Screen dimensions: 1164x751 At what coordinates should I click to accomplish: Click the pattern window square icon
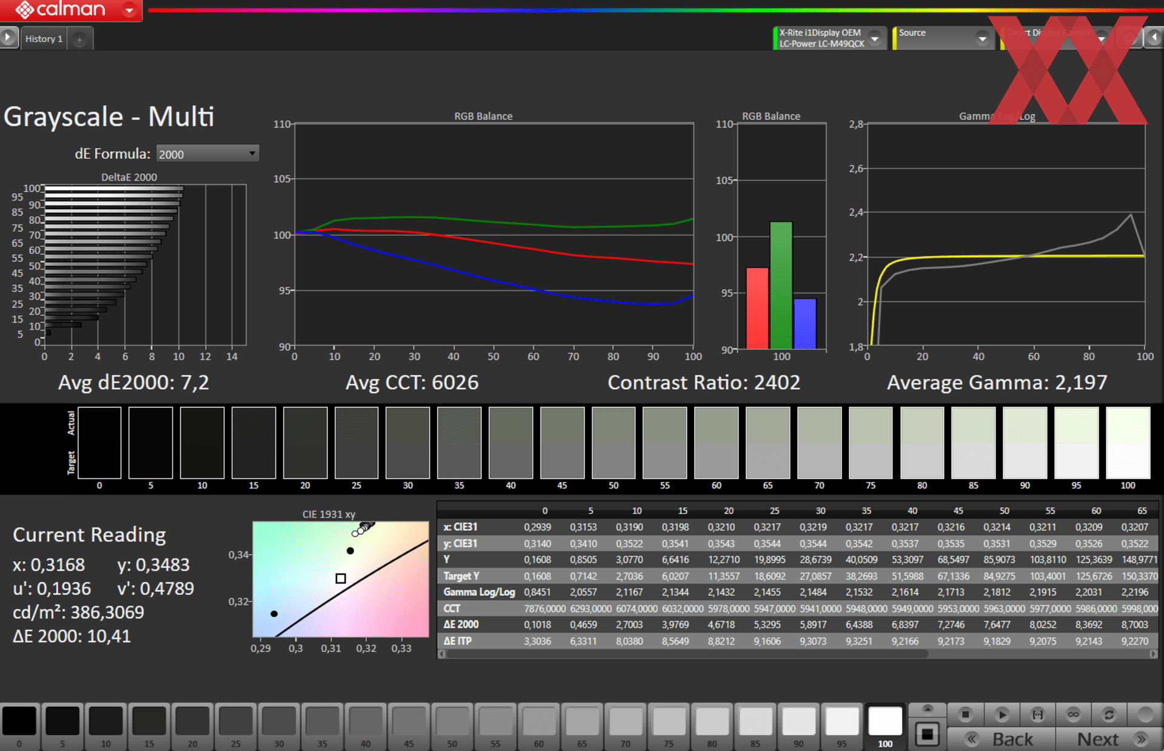[x=927, y=735]
